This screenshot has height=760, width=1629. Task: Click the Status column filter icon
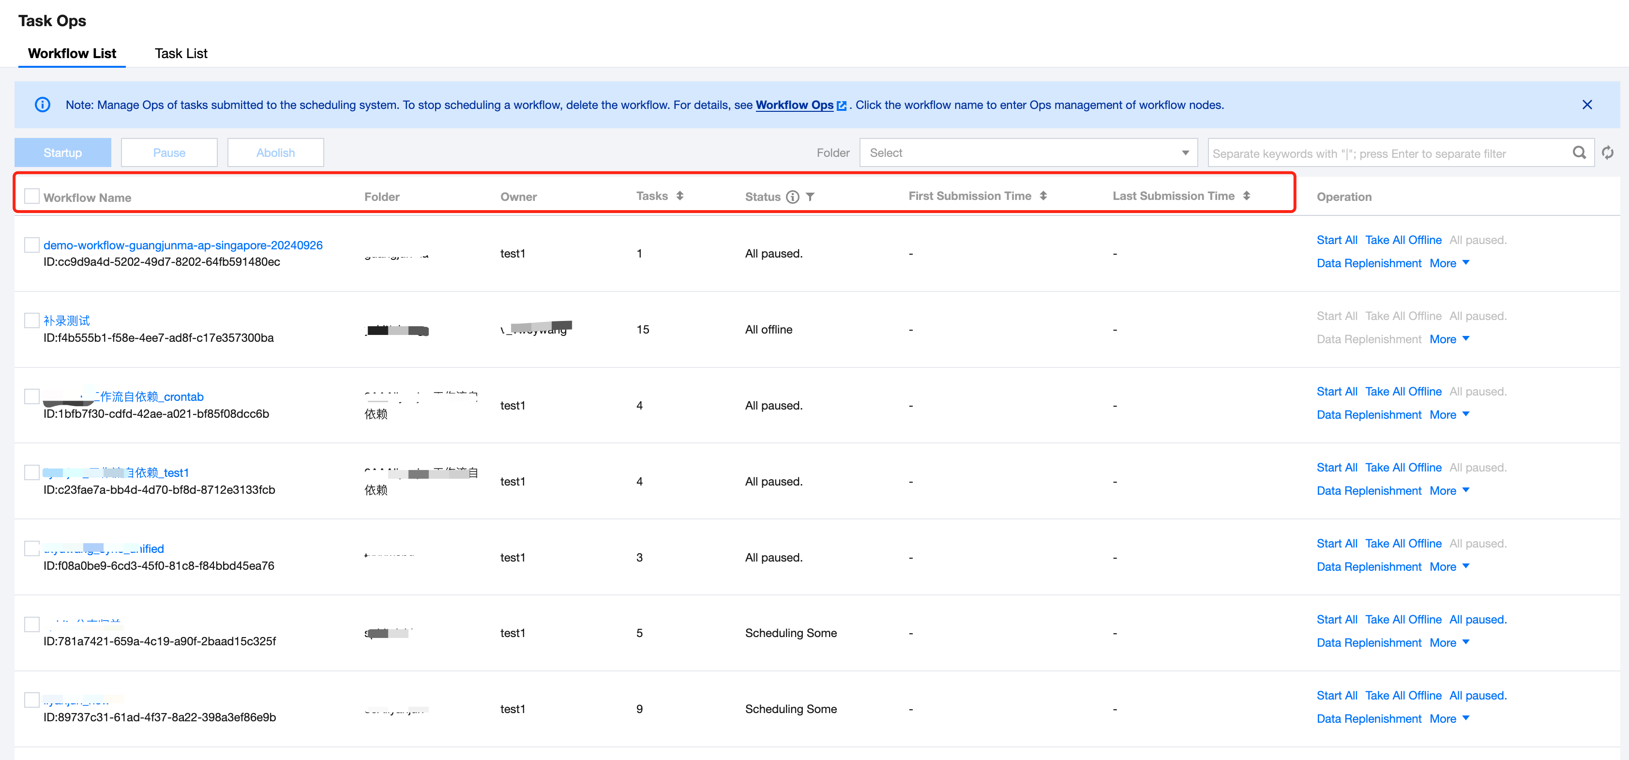(x=810, y=197)
